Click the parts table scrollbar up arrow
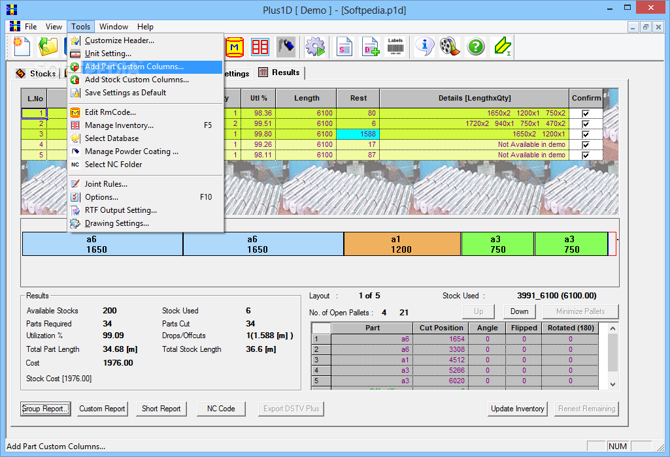The width and height of the screenshot is (670, 457). tap(612, 328)
